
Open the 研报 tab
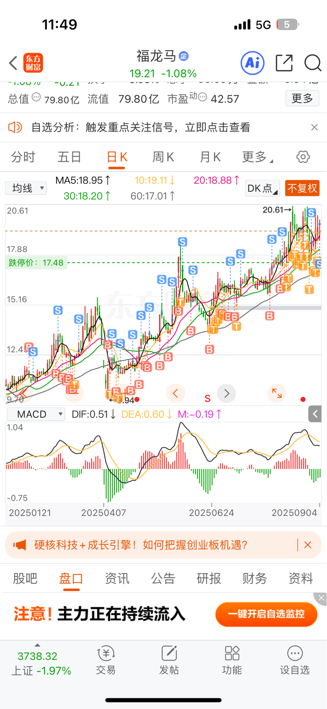[x=209, y=578]
